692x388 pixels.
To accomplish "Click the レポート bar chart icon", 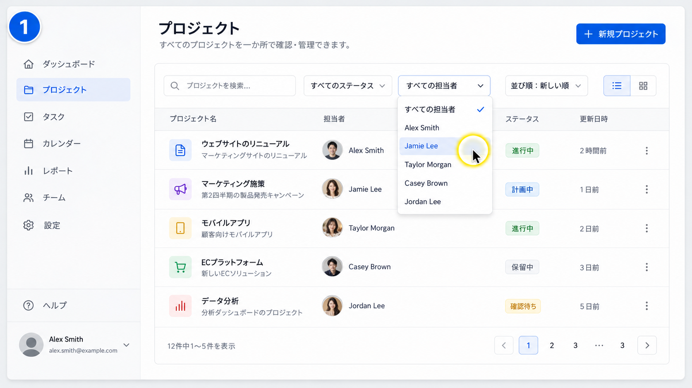I will point(29,171).
